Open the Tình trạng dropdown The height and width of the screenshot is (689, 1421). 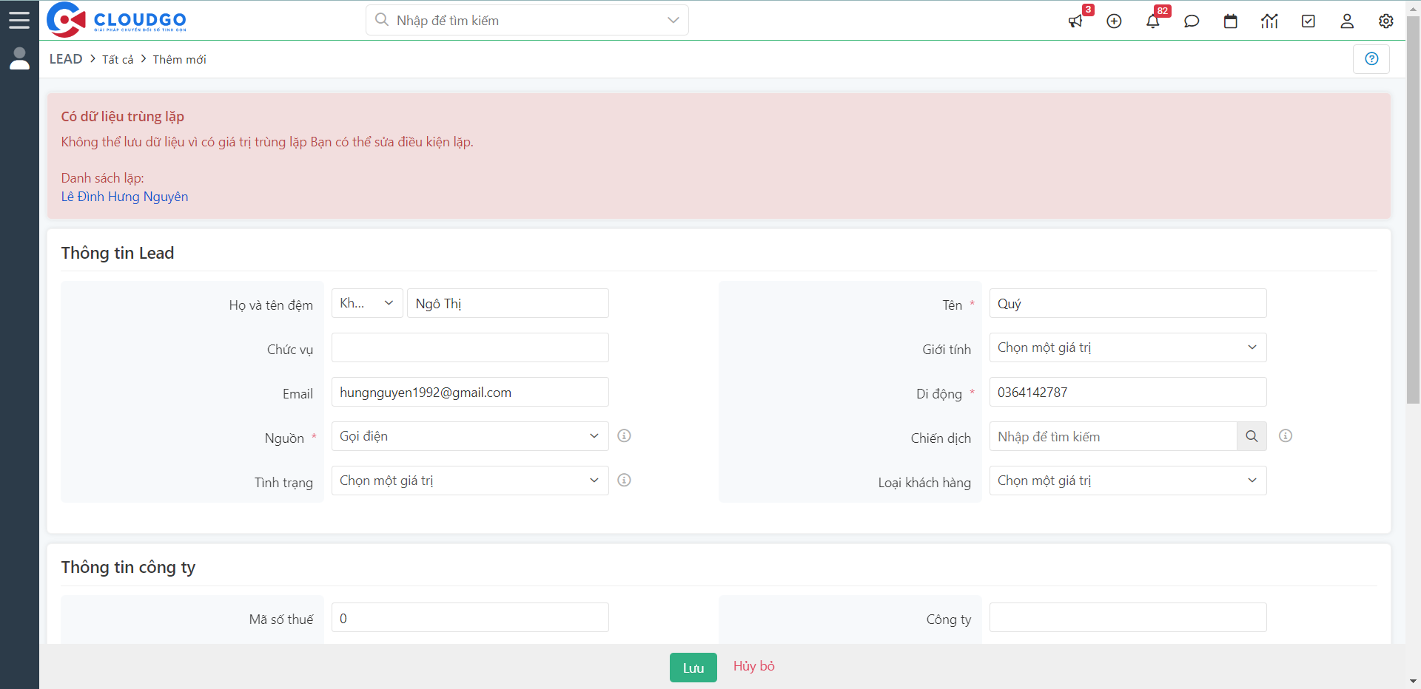click(x=469, y=481)
